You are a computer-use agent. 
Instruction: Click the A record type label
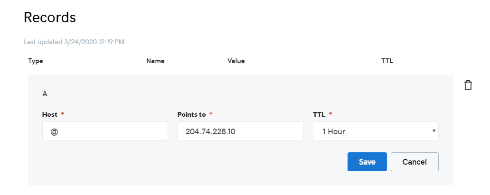[x=45, y=94]
